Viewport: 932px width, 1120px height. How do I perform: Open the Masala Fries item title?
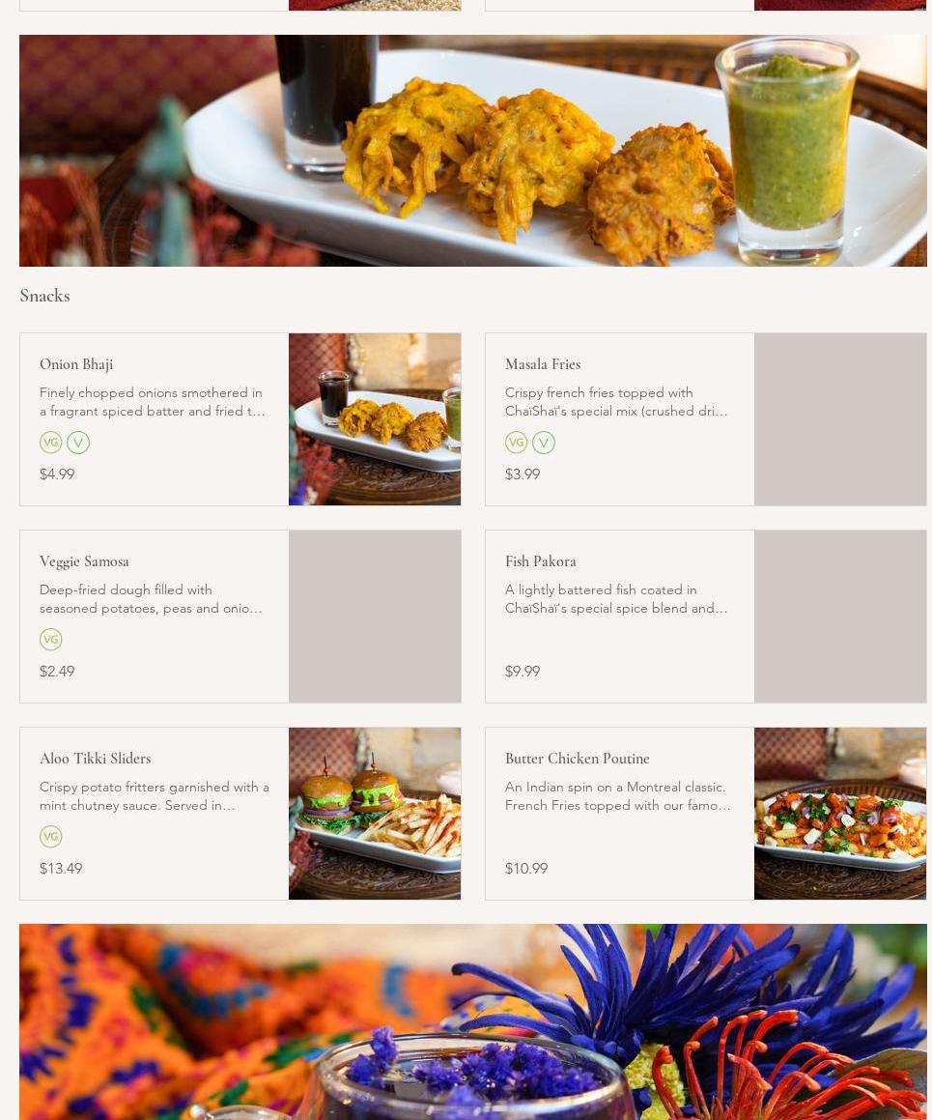[x=543, y=364]
